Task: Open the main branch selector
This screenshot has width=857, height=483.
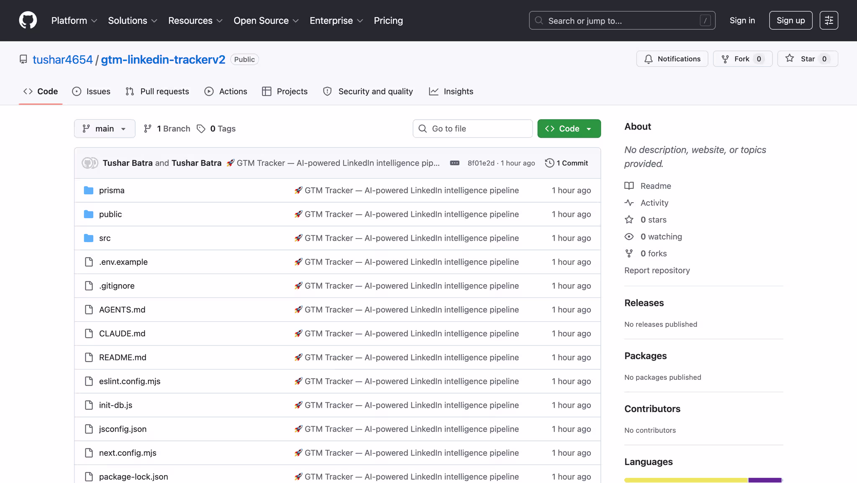Action: pos(104,128)
